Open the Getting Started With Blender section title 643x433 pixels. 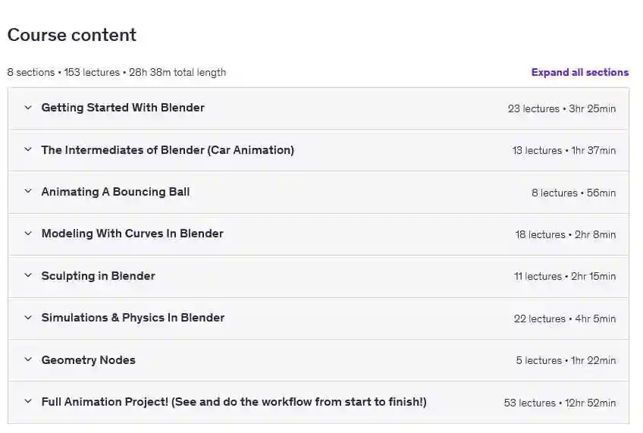(123, 108)
